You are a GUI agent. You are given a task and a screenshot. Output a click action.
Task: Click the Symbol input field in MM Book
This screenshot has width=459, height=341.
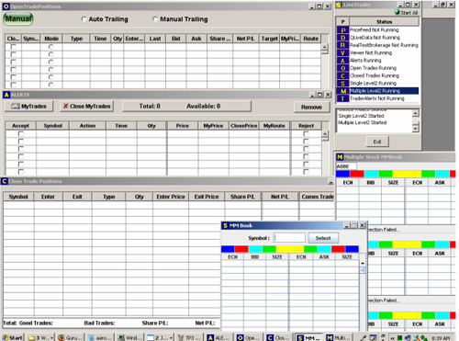[289, 238]
